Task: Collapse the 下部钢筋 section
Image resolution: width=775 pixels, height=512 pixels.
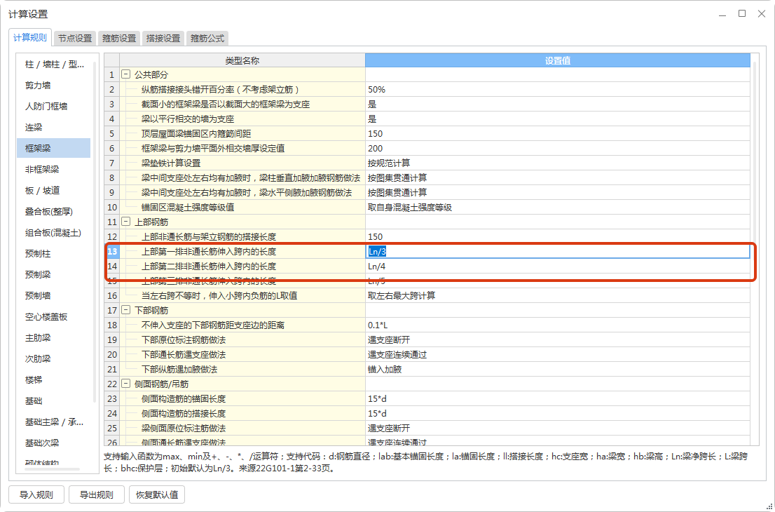Action: [x=125, y=309]
